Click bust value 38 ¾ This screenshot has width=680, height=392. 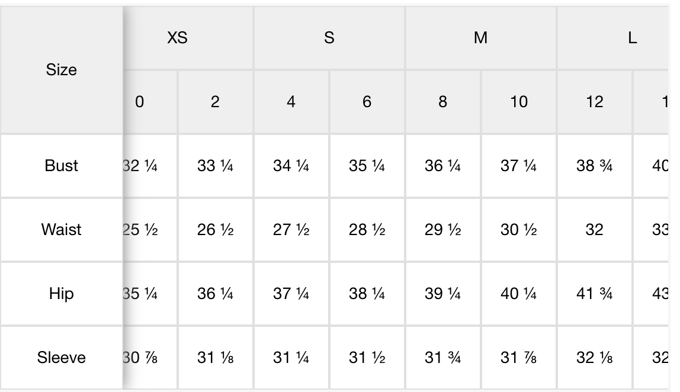[595, 166]
